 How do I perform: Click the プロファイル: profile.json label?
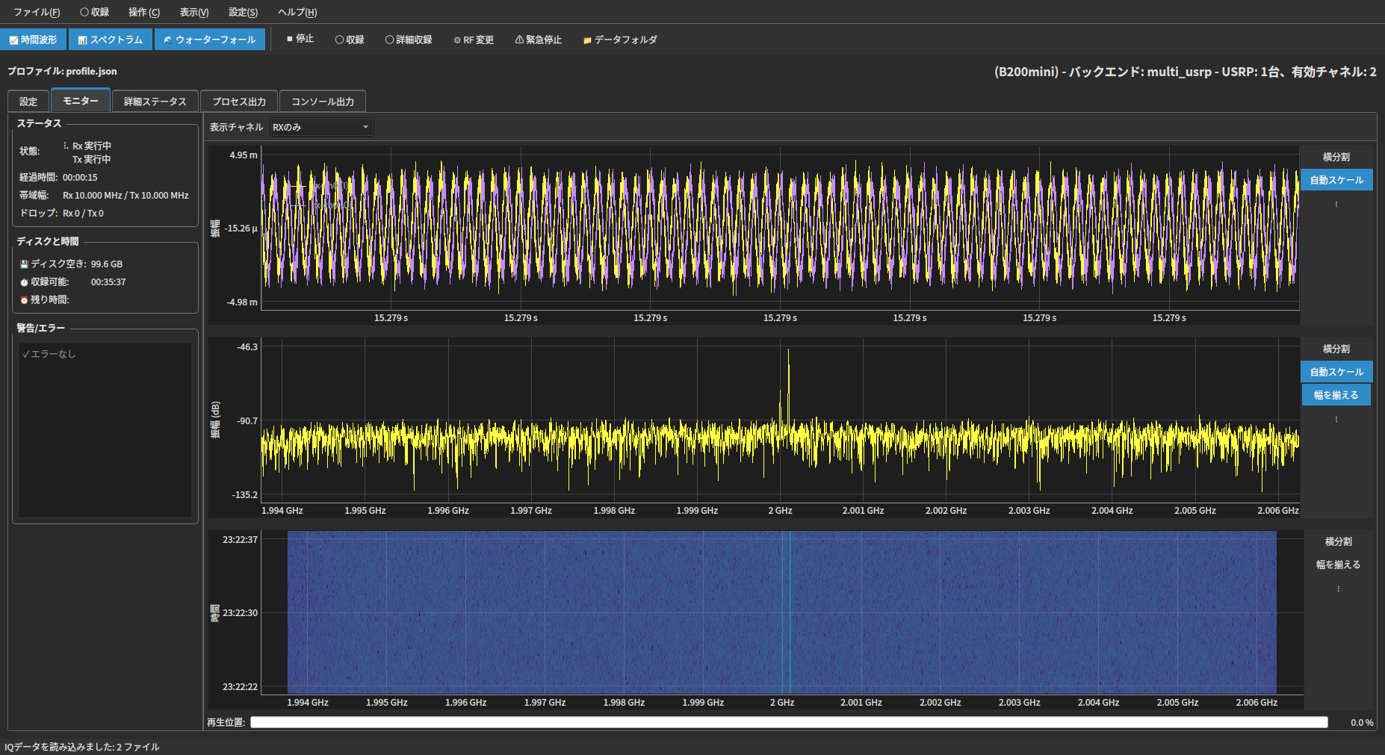coord(62,71)
